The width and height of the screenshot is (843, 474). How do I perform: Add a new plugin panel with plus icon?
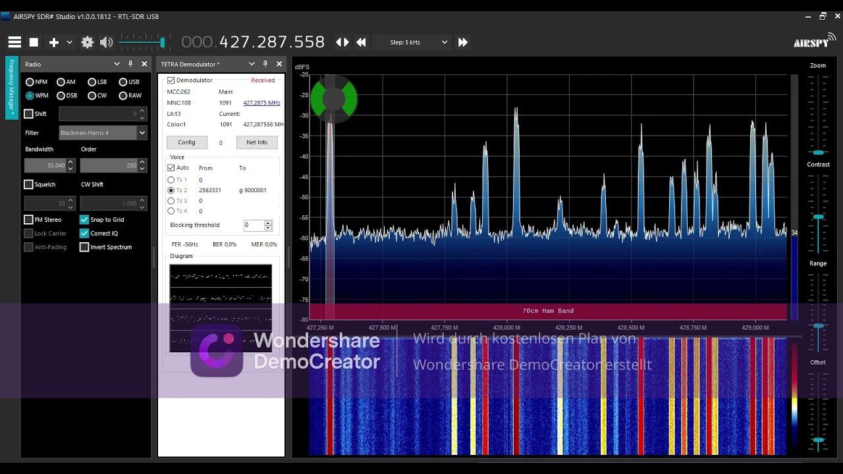tap(54, 42)
